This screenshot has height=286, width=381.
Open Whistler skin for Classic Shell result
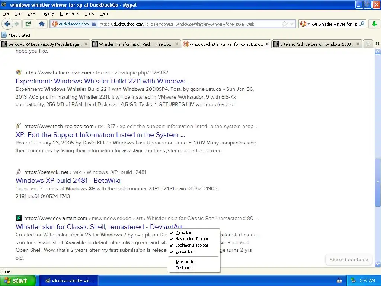coord(99,227)
